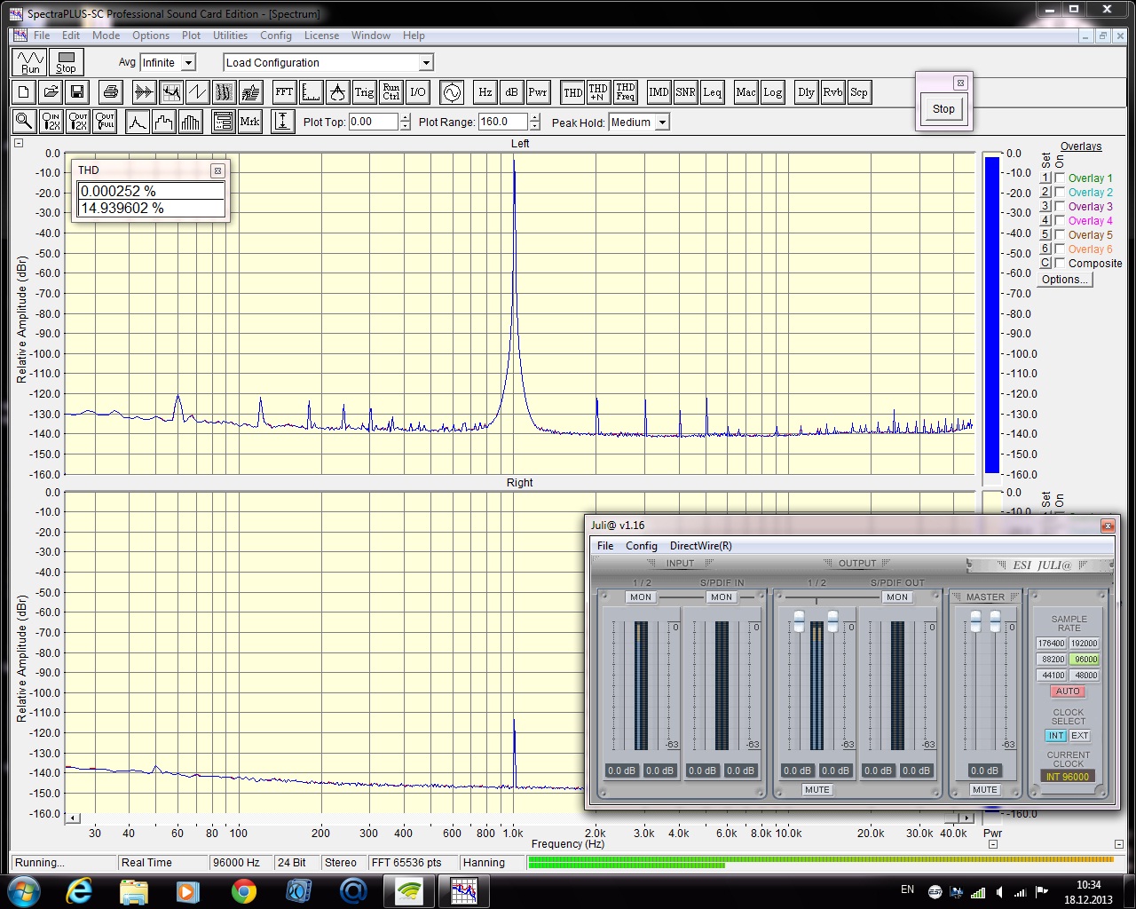Viewport: 1136px width, 909px height.
Task: Open the Peak Hold Medium dropdown
Action: click(662, 123)
